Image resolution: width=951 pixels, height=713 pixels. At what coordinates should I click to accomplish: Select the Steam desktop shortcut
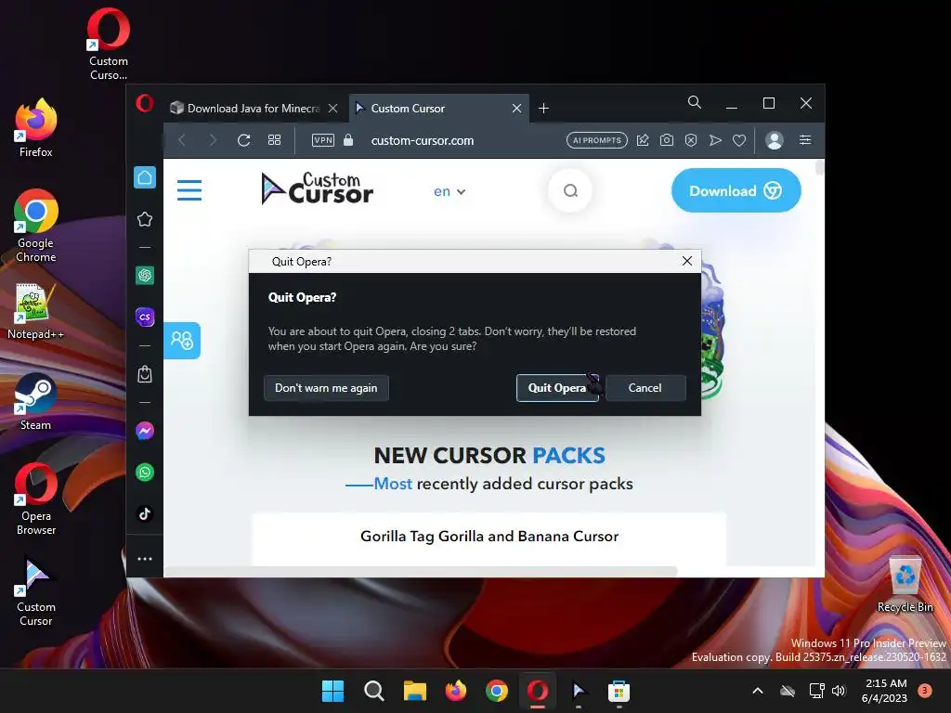(x=36, y=402)
